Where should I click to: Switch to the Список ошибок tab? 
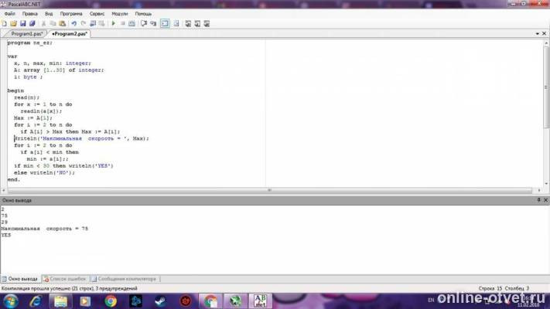click(x=64, y=279)
